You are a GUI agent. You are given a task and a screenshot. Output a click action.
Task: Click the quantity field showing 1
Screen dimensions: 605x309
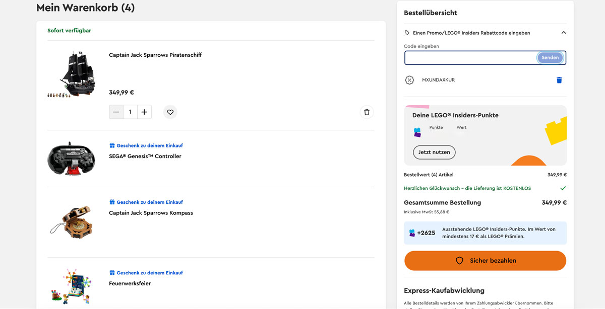click(x=130, y=112)
